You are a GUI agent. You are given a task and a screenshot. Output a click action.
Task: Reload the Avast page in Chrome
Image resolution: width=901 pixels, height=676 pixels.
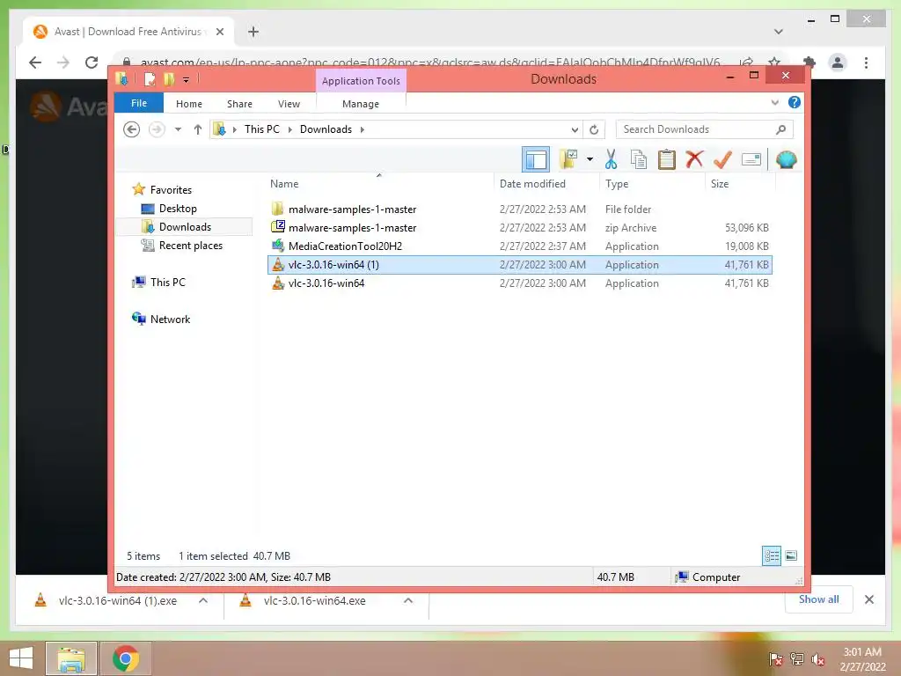click(x=92, y=62)
